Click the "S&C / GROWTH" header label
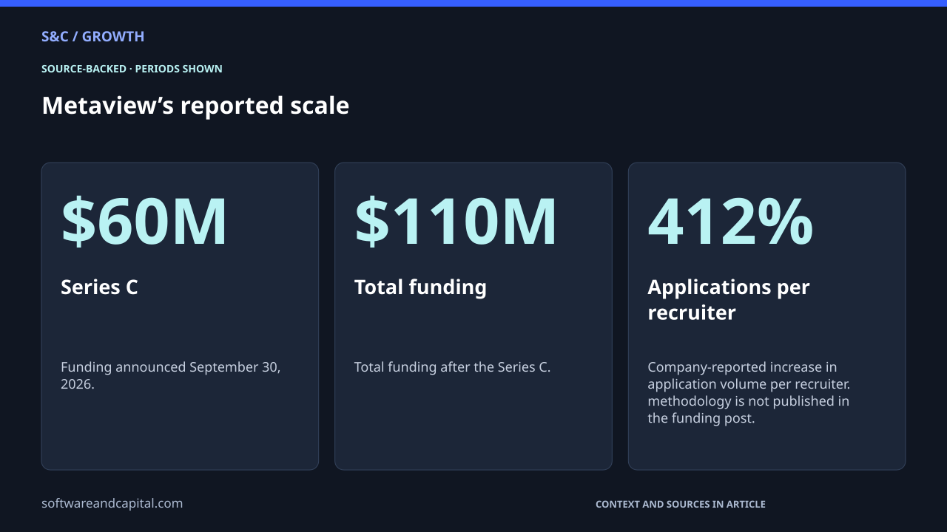The image size is (947, 532). (x=93, y=37)
